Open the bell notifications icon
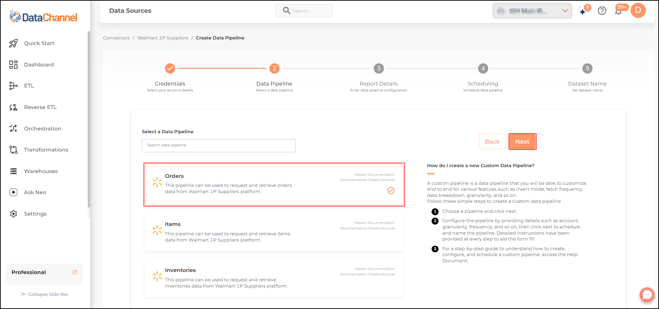The width and height of the screenshot is (659, 309). [x=618, y=11]
